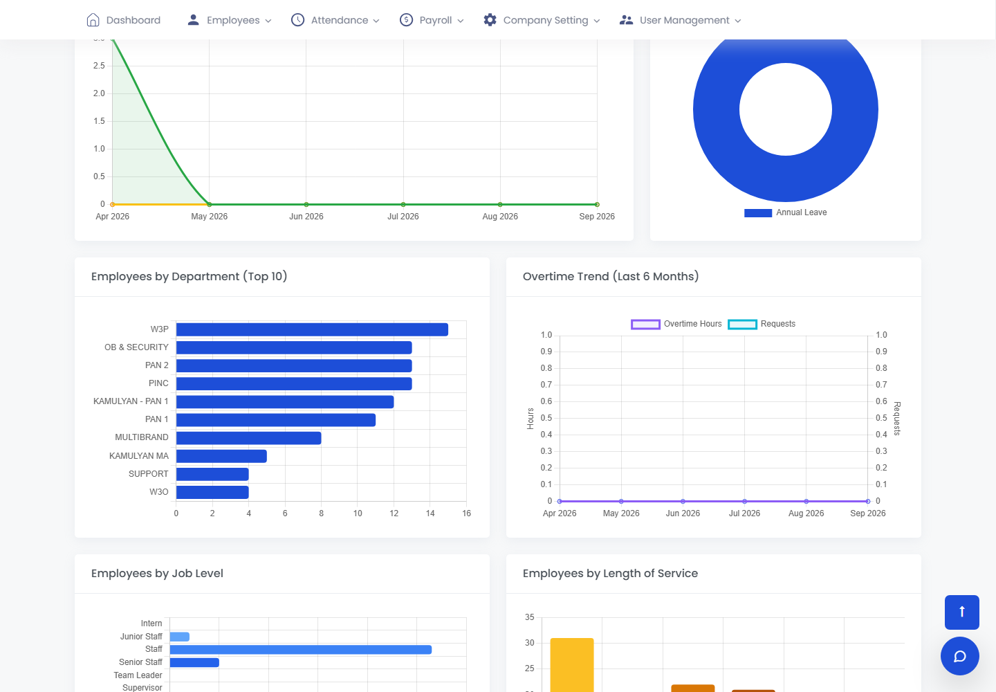Screen dimensions: 996x692
Task: Click the 'Employees by Job Level' heading
Action: (x=157, y=574)
